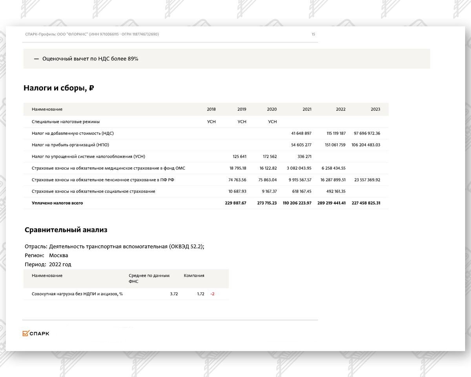Open the Регион Москва selector
Screen dimensions: 471x377
pyautogui.click(x=59, y=255)
